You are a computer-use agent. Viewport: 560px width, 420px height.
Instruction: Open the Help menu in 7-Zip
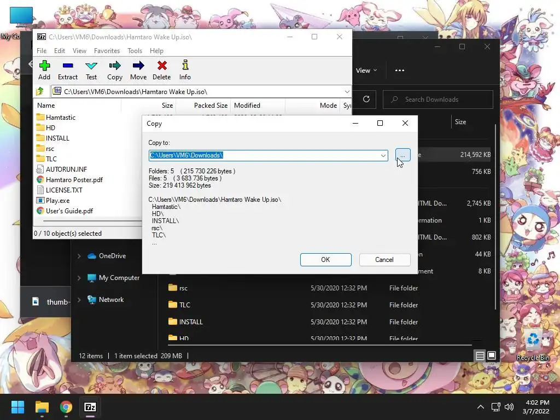click(x=156, y=51)
